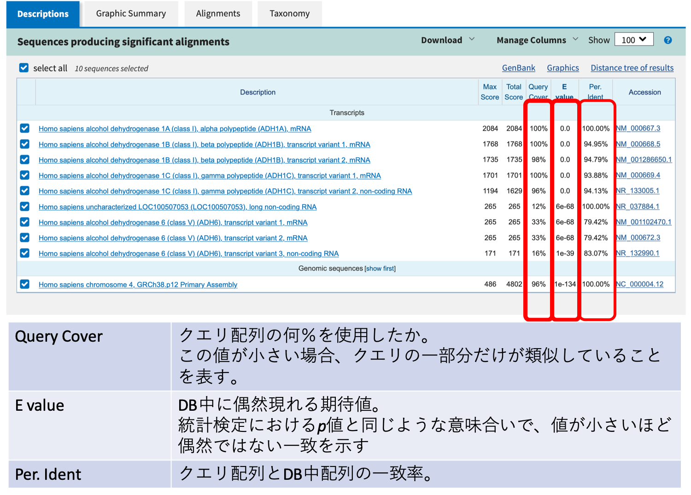Open the Homo sapiens chromosome 4 description link
Viewport: 691px width, 495px height.
(x=138, y=285)
